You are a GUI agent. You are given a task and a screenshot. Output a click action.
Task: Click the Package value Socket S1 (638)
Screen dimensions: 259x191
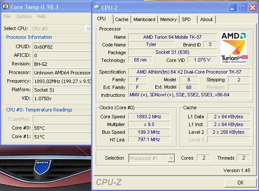(x=172, y=52)
